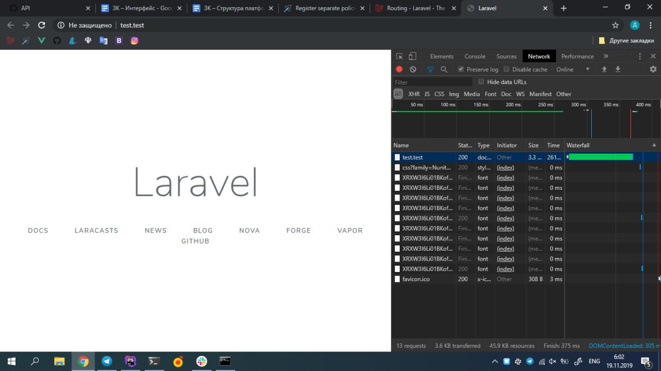
Task: Open Network settings gear
Action: tap(653, 69)
